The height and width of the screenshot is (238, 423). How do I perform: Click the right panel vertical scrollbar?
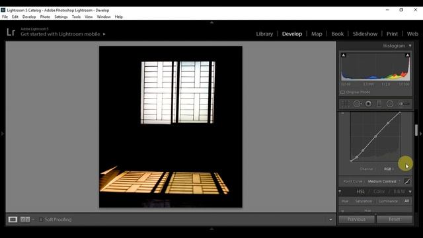416,130
